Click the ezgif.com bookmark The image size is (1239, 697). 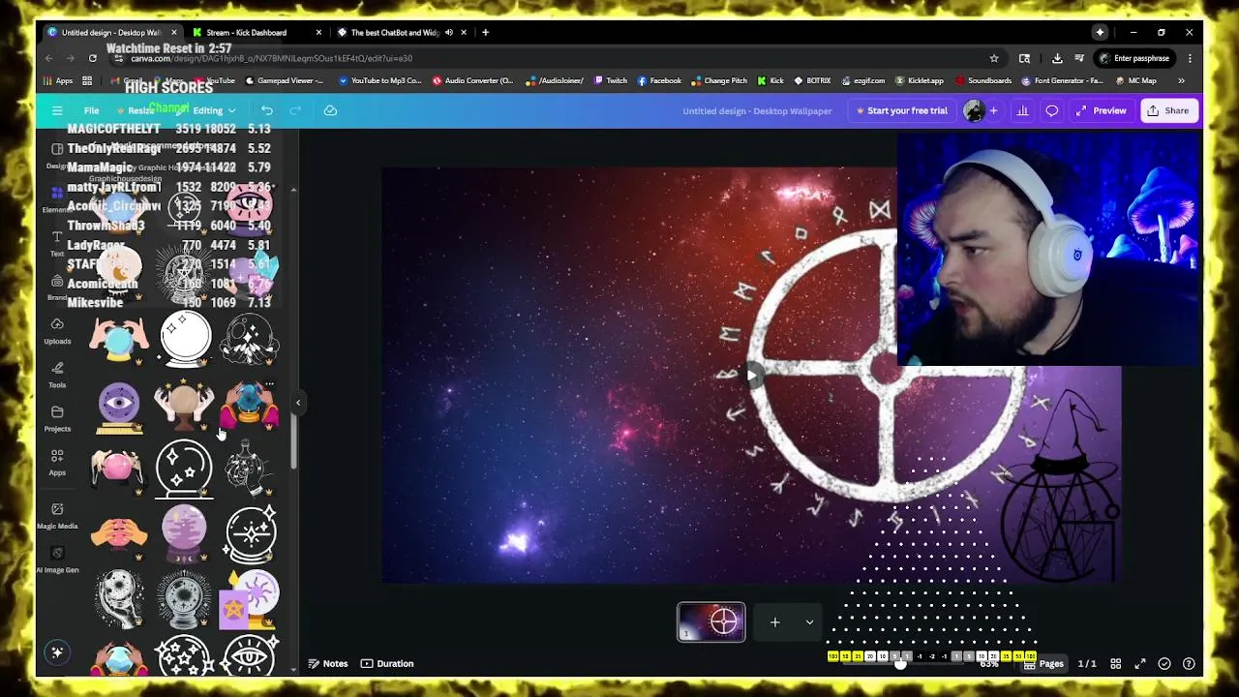pyautogui.click(x=863, y=80)
